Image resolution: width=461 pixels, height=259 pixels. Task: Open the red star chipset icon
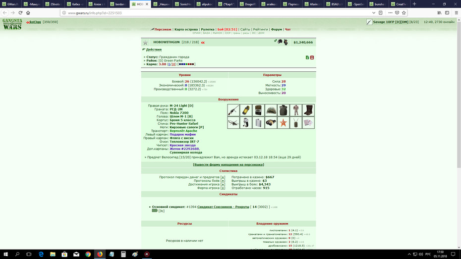pos(283,123)
